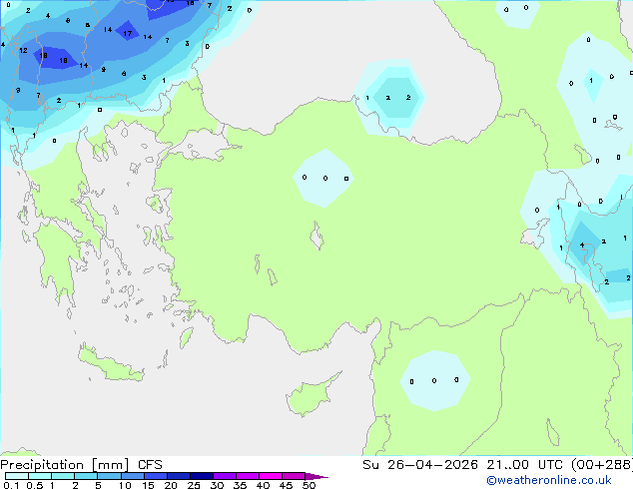Click the '30' legend scale label
The height and width of the screenshot is (489, 633).
coord(217,485)
